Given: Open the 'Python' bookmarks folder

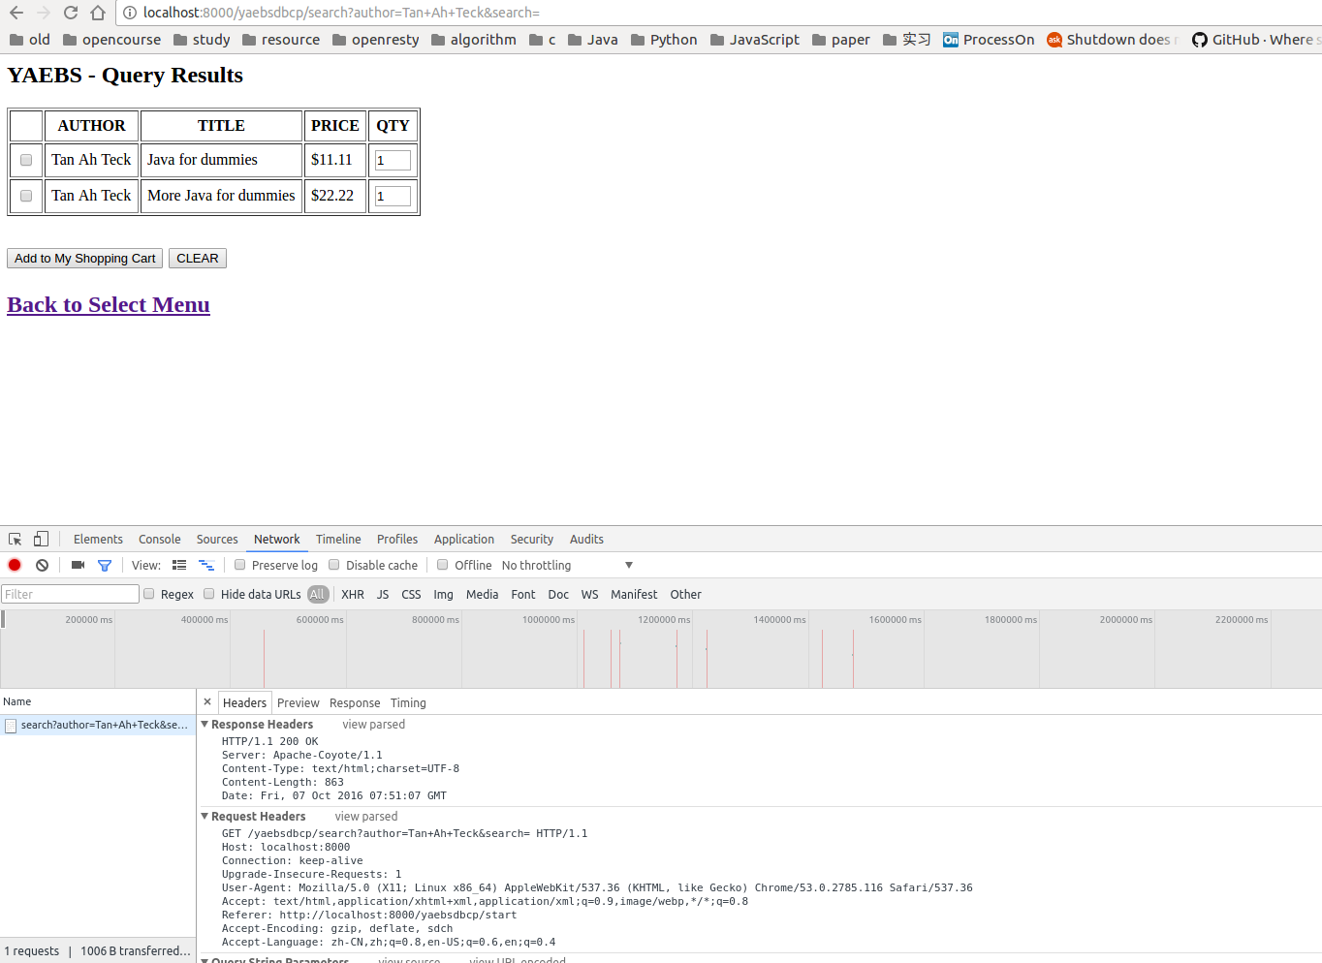Looking at the screenshot, I should pyautogui.click(x=664, y=40).
